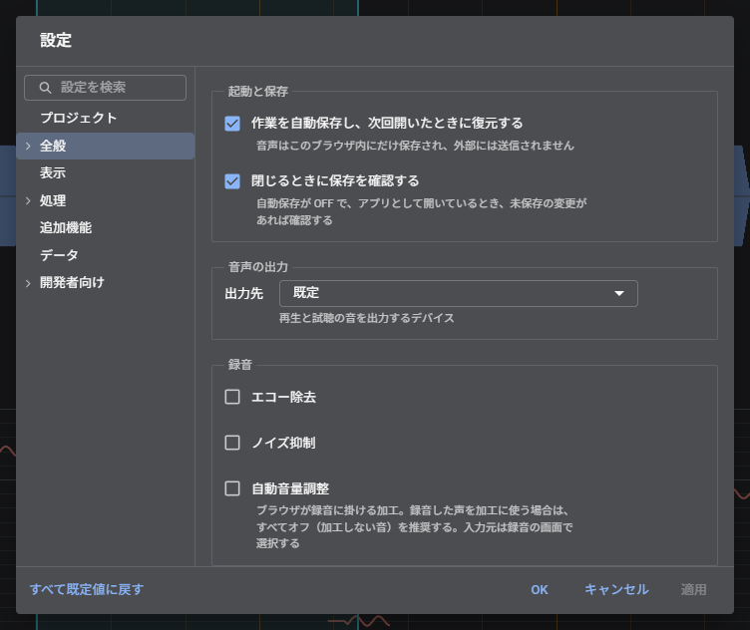
Task: Click すべて既定値に戻す link
Action: (x=87, y=589)
